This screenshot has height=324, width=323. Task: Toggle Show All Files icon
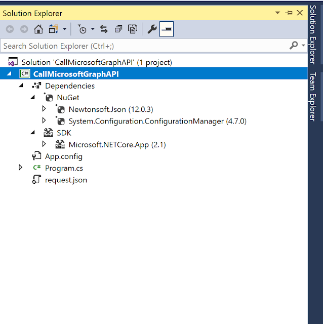click(133, 29)
